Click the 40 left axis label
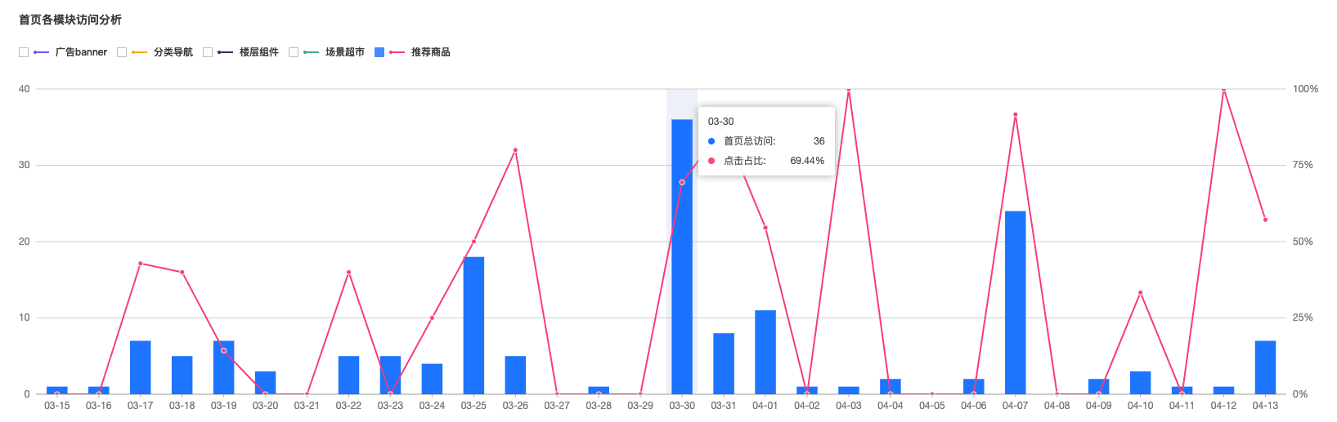The width and height of the screenshot is (1337, 422). (x=25, y=89)
